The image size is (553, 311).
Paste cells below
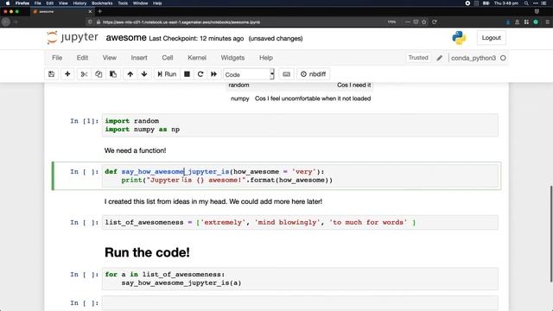(x=113, y=74)
